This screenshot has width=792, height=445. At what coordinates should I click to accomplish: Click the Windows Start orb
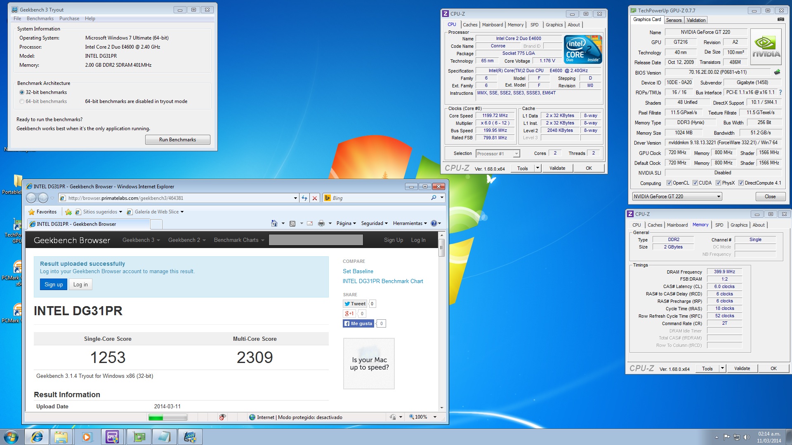tap(11, 437)
